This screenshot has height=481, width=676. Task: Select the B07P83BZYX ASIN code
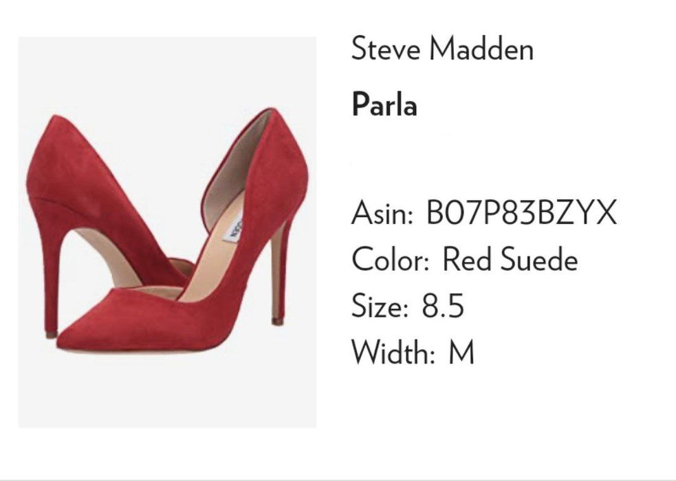521,212
